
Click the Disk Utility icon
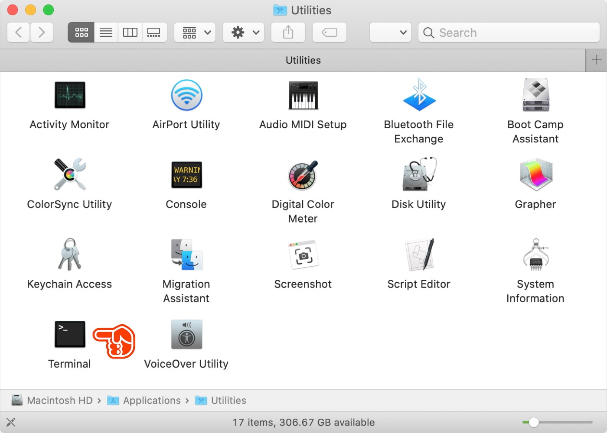click(x=419, y=174)
